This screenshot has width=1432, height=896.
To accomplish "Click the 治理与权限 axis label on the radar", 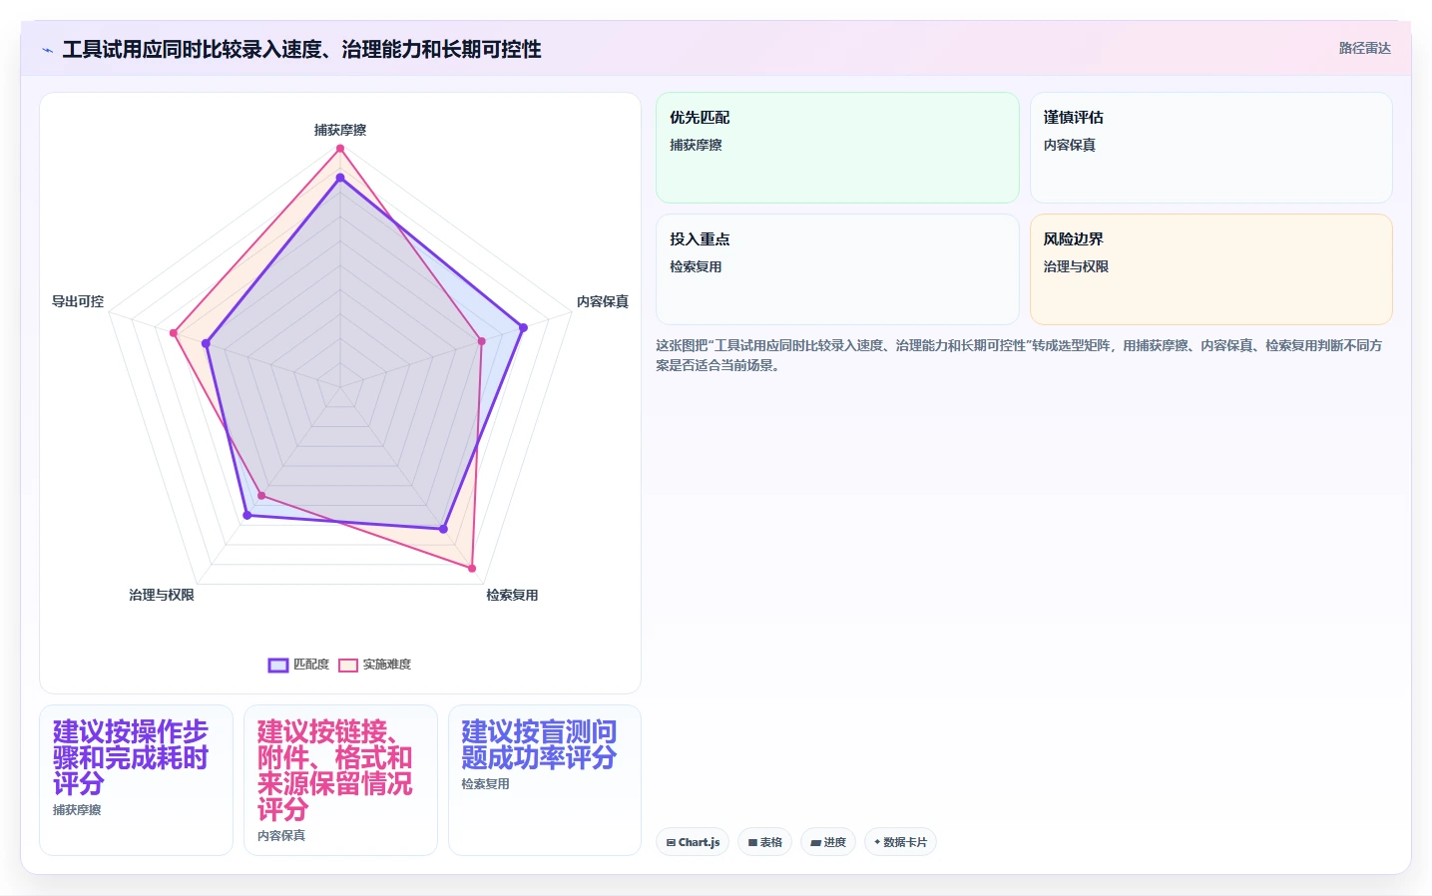I will click(162, 595).
